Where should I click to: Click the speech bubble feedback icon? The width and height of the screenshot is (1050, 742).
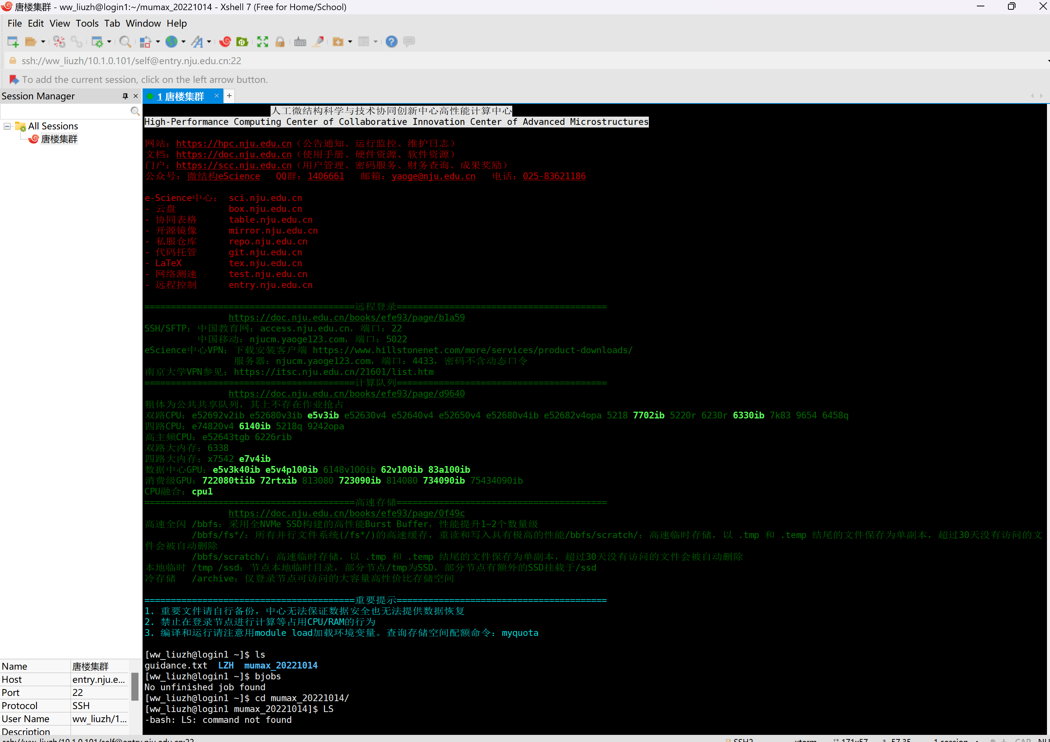(x=409, y=42)
